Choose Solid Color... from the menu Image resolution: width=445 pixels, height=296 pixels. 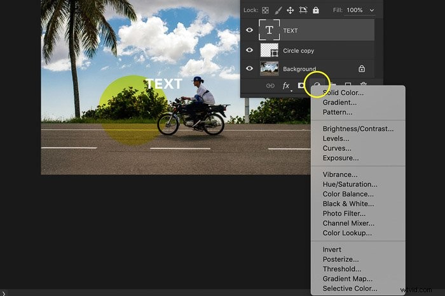pyautogui.click(x=343, y=93)
